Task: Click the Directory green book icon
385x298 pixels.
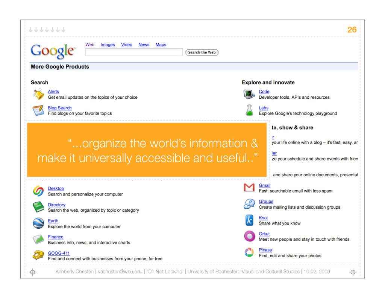Action: point(38,207)
